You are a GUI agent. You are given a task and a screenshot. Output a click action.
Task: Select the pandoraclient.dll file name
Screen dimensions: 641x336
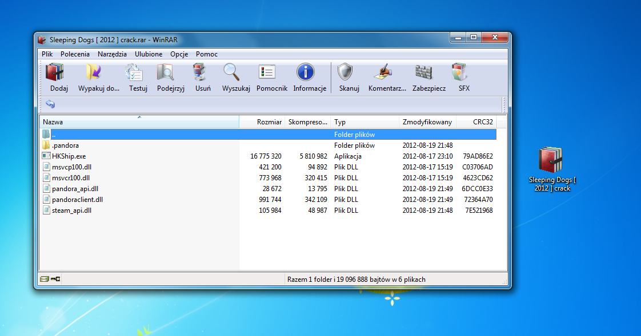(x=77, y=200)
